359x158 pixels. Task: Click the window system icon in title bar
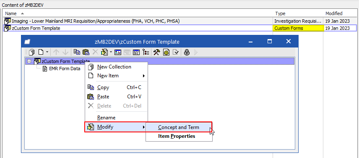[27, 42]
